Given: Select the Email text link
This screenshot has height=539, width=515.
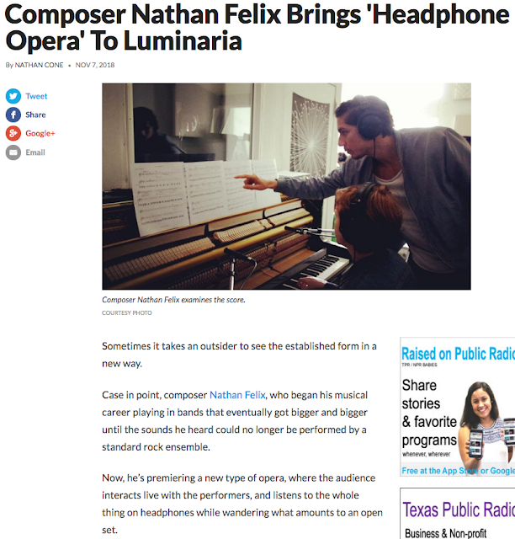Looking at the screenshot, I should [35, 152].
